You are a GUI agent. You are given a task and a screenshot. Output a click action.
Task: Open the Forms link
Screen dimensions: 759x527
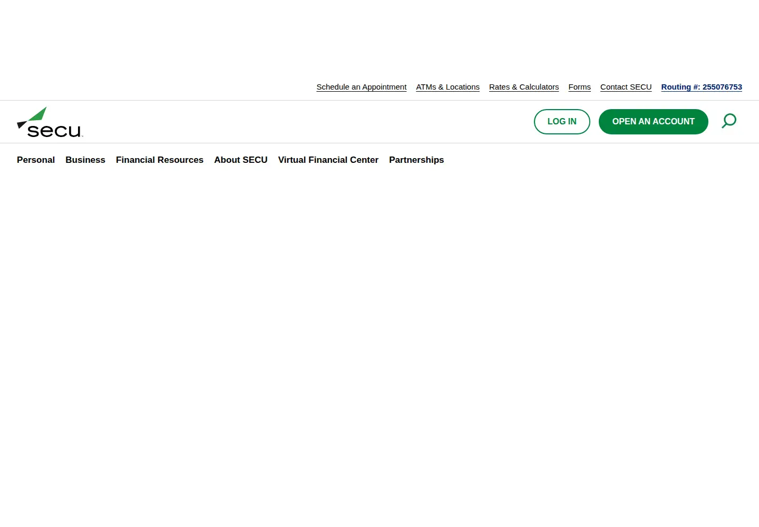pos(580,87)
